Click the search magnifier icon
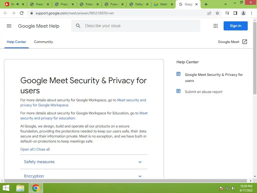This screenshot has height=193, width=257. pos(78,26)
